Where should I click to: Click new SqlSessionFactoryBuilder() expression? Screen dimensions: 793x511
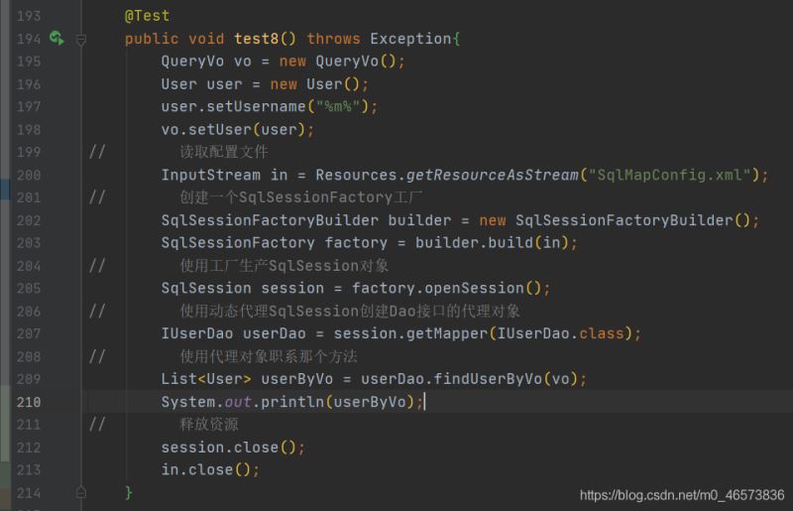click(615, 220)
